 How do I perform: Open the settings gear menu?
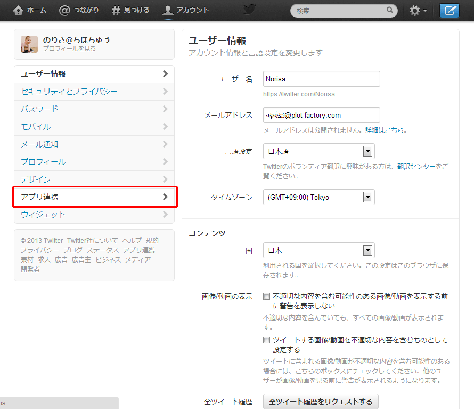418,11
